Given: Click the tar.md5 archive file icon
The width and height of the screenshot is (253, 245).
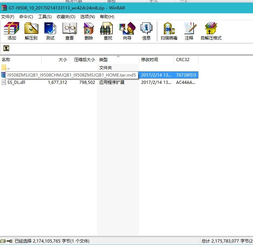Looking at the screenshot, I should pyautogui.click(x=3, y=75).
